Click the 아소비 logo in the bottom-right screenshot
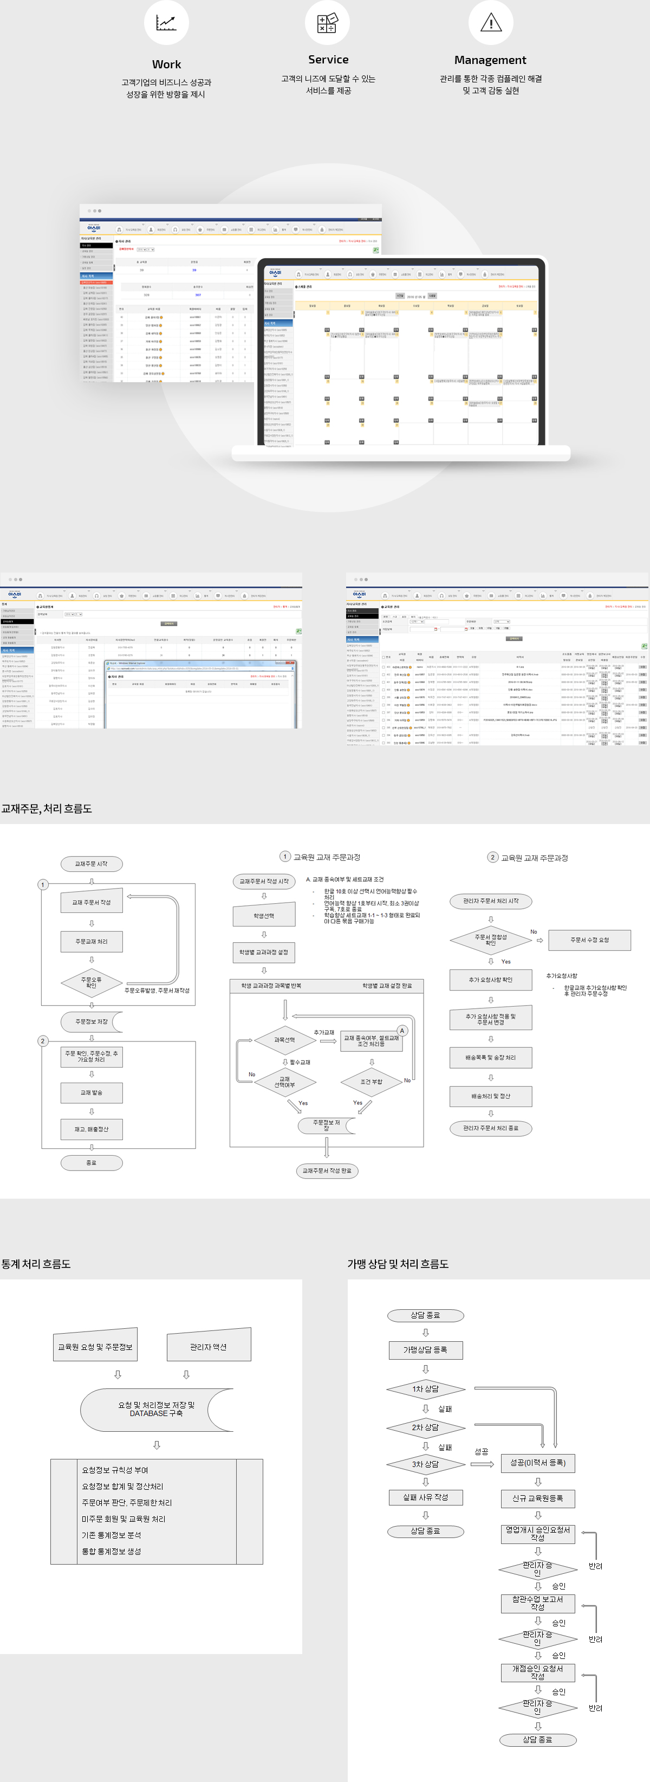 coord(360,595)
